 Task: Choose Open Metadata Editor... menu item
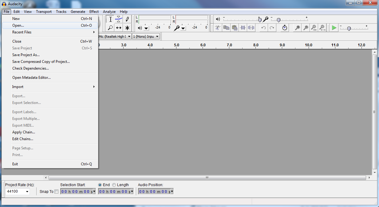[50, 78]
